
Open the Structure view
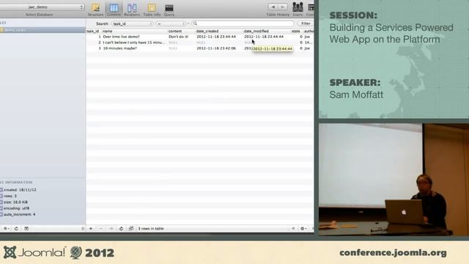96,10
